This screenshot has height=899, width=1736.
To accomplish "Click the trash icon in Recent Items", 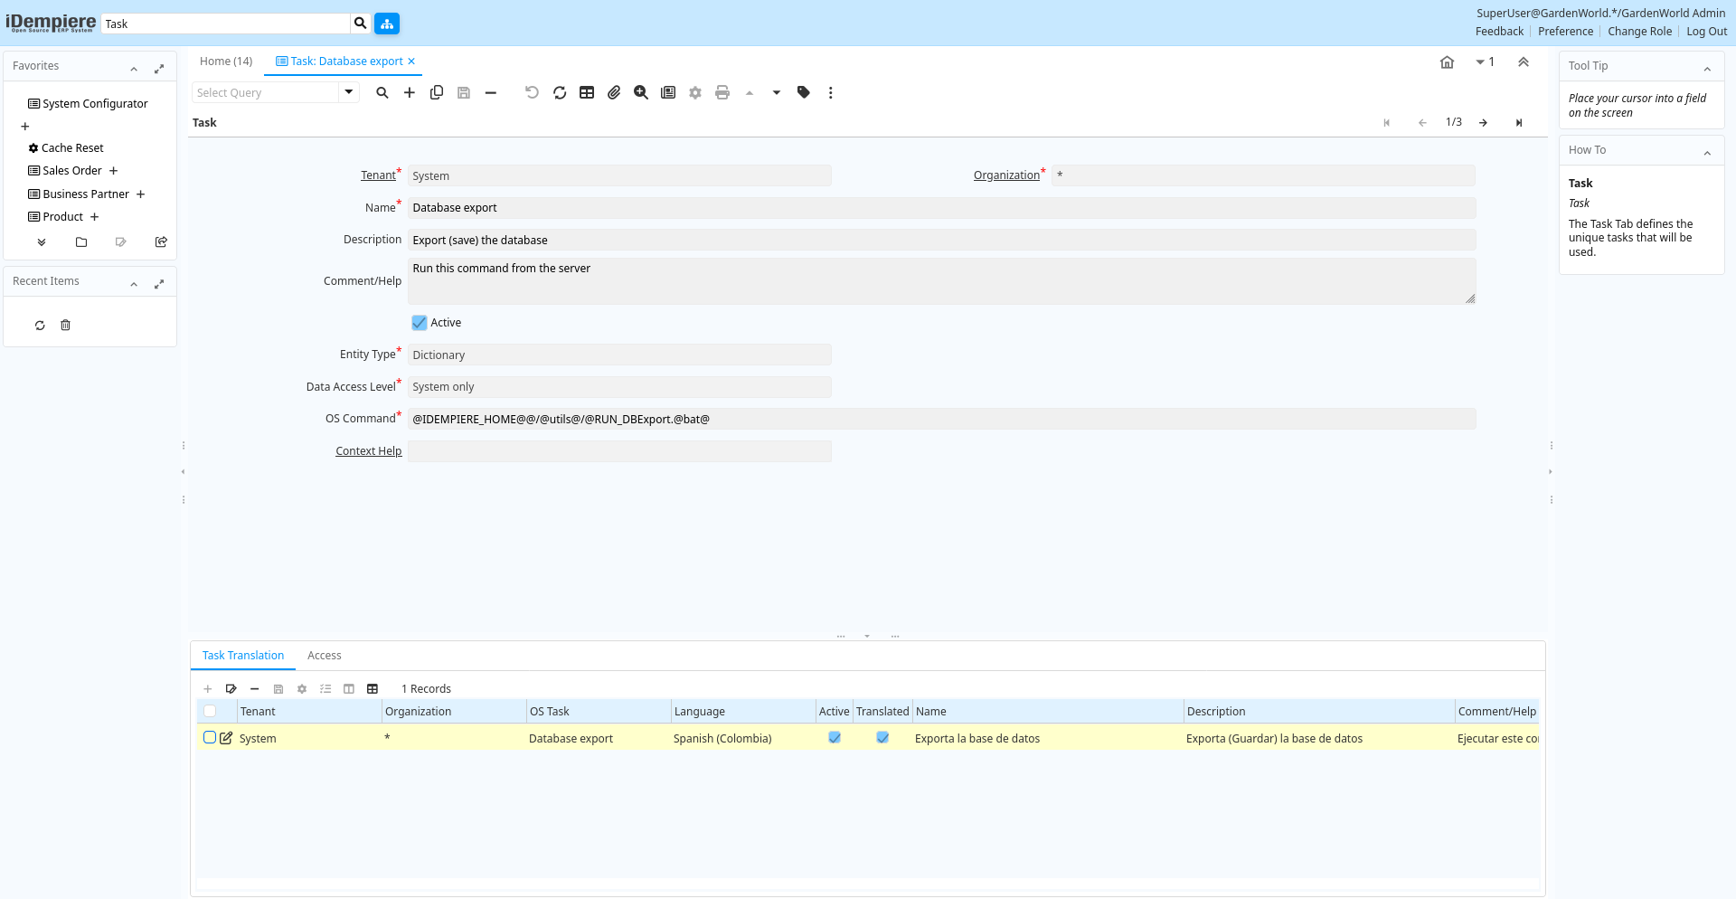I will click(x=65, y=326).
